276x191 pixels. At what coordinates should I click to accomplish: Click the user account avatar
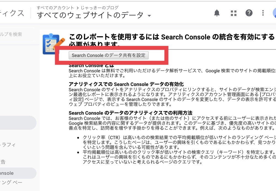point(274,13)
